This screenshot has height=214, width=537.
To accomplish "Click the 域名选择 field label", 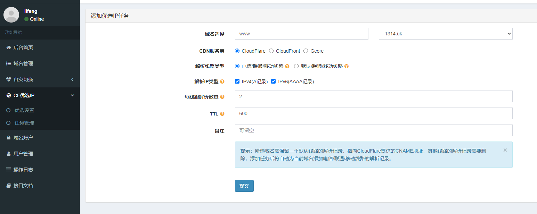I will point(214,34).
